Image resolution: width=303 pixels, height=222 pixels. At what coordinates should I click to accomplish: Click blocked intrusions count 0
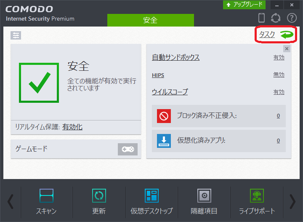[278, 116]
